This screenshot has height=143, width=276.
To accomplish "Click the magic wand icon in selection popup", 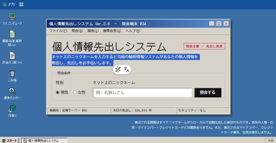I will tap(118, 69).
